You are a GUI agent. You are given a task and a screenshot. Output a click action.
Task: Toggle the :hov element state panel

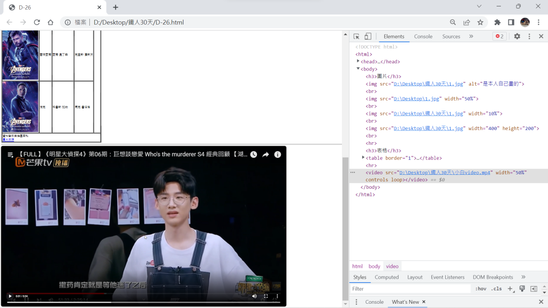(x=481, y=289)
